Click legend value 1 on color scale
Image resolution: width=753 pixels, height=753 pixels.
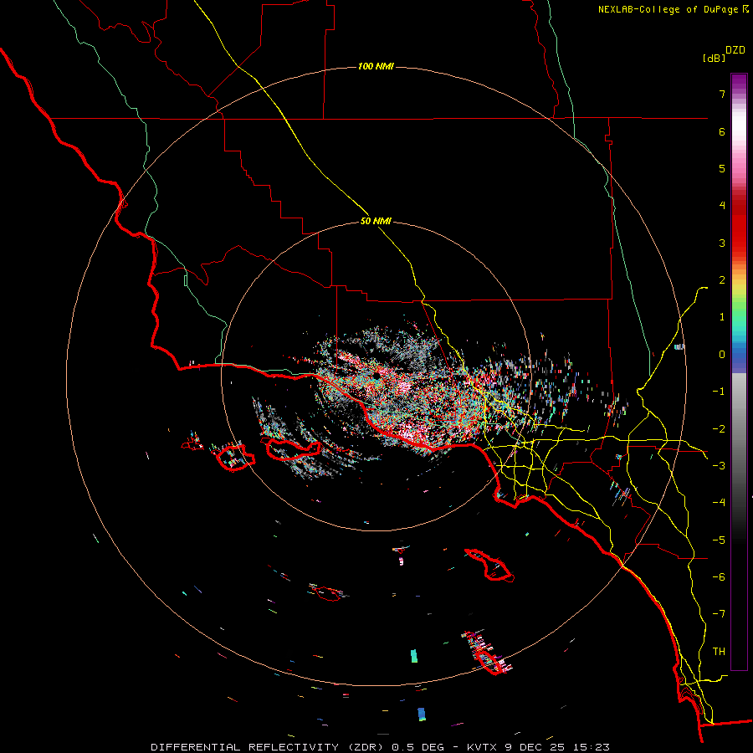click(722, 317)
